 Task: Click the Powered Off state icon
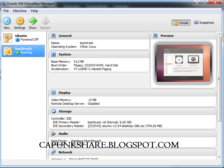17,40
